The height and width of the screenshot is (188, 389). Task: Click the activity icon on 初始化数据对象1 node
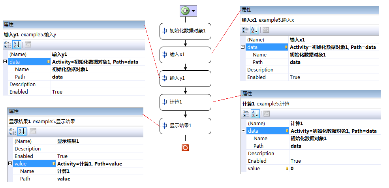pos(164,31)
